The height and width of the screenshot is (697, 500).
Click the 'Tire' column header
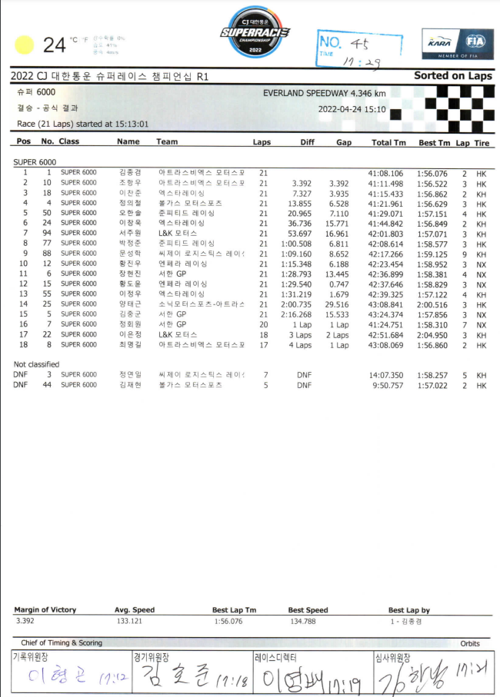pos(482,143)
